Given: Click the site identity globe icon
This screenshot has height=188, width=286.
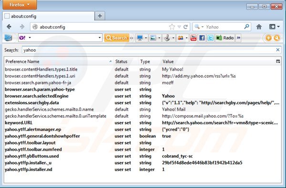Looking at the screenshot, I should [35, 27].
